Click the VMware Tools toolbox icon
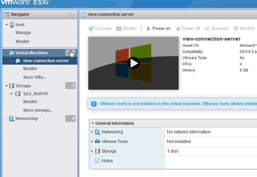The image size is (257, 177). click(x=97, y=141)
